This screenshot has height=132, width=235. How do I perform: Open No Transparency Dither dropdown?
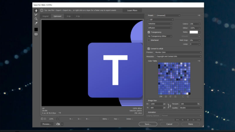coord(160,36)
